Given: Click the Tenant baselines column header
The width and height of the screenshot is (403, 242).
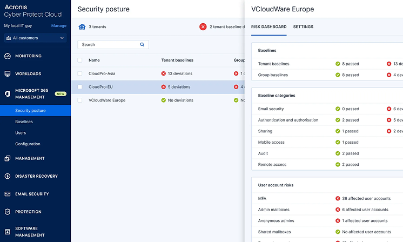Looking at the screenshot, I should pyautogui.click(x=177, y=60).
